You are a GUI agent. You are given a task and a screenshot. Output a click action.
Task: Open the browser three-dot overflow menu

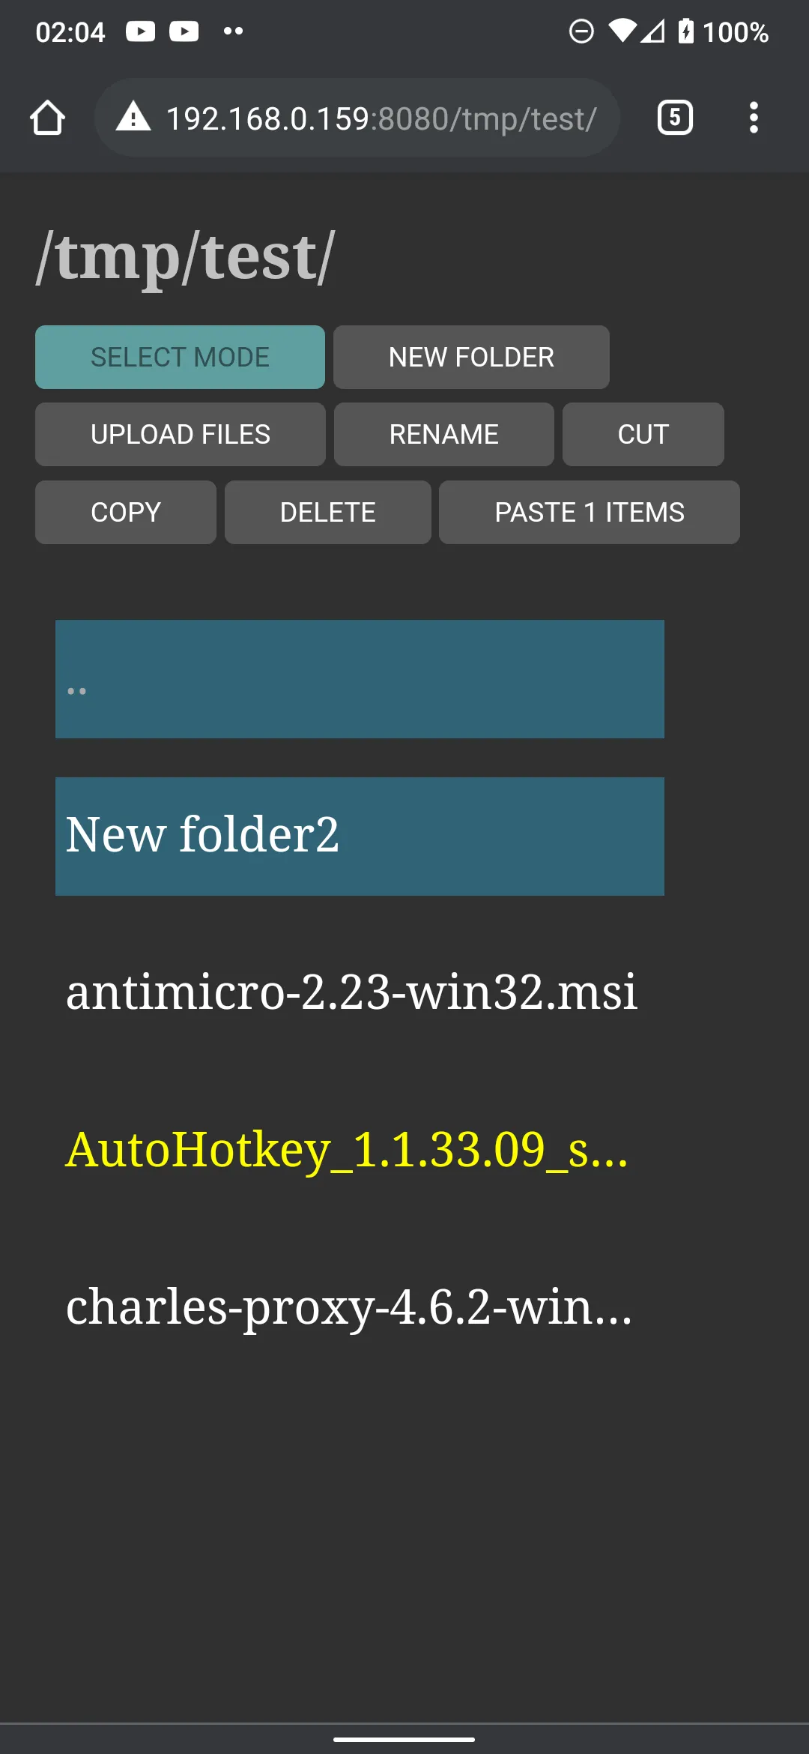(x=754, y=118)
